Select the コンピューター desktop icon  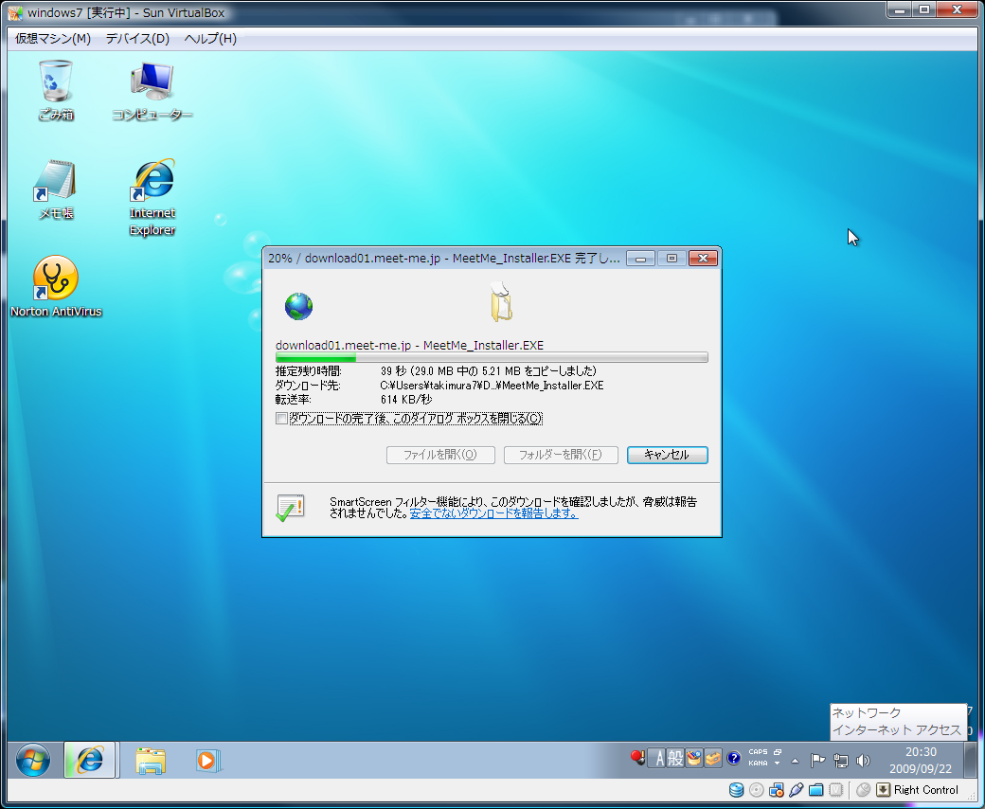coord(152,90)
